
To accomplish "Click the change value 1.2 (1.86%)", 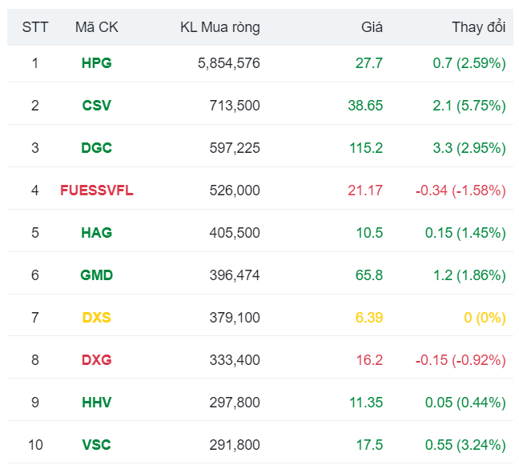I will click(x=469, y=275).
